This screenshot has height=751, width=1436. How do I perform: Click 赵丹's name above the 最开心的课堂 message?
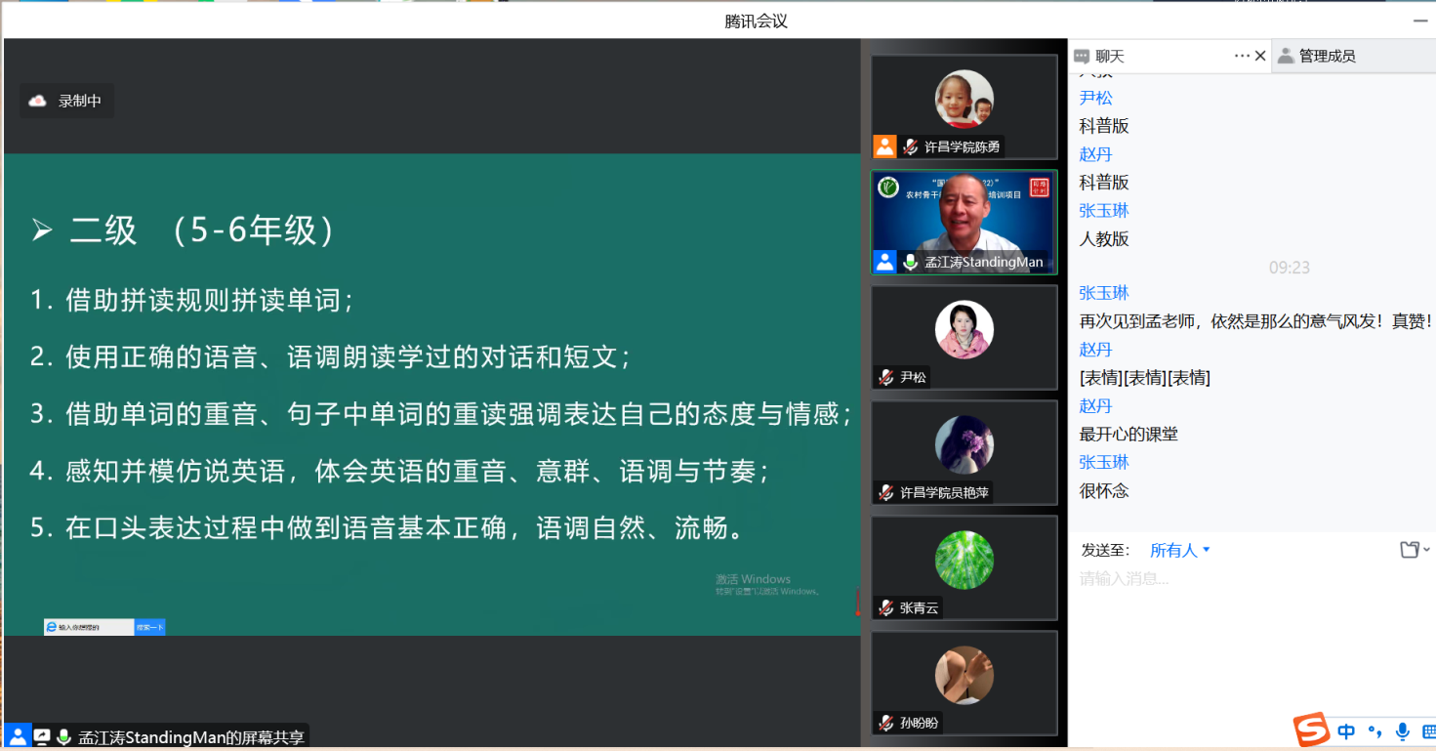tap(1095, 405)
